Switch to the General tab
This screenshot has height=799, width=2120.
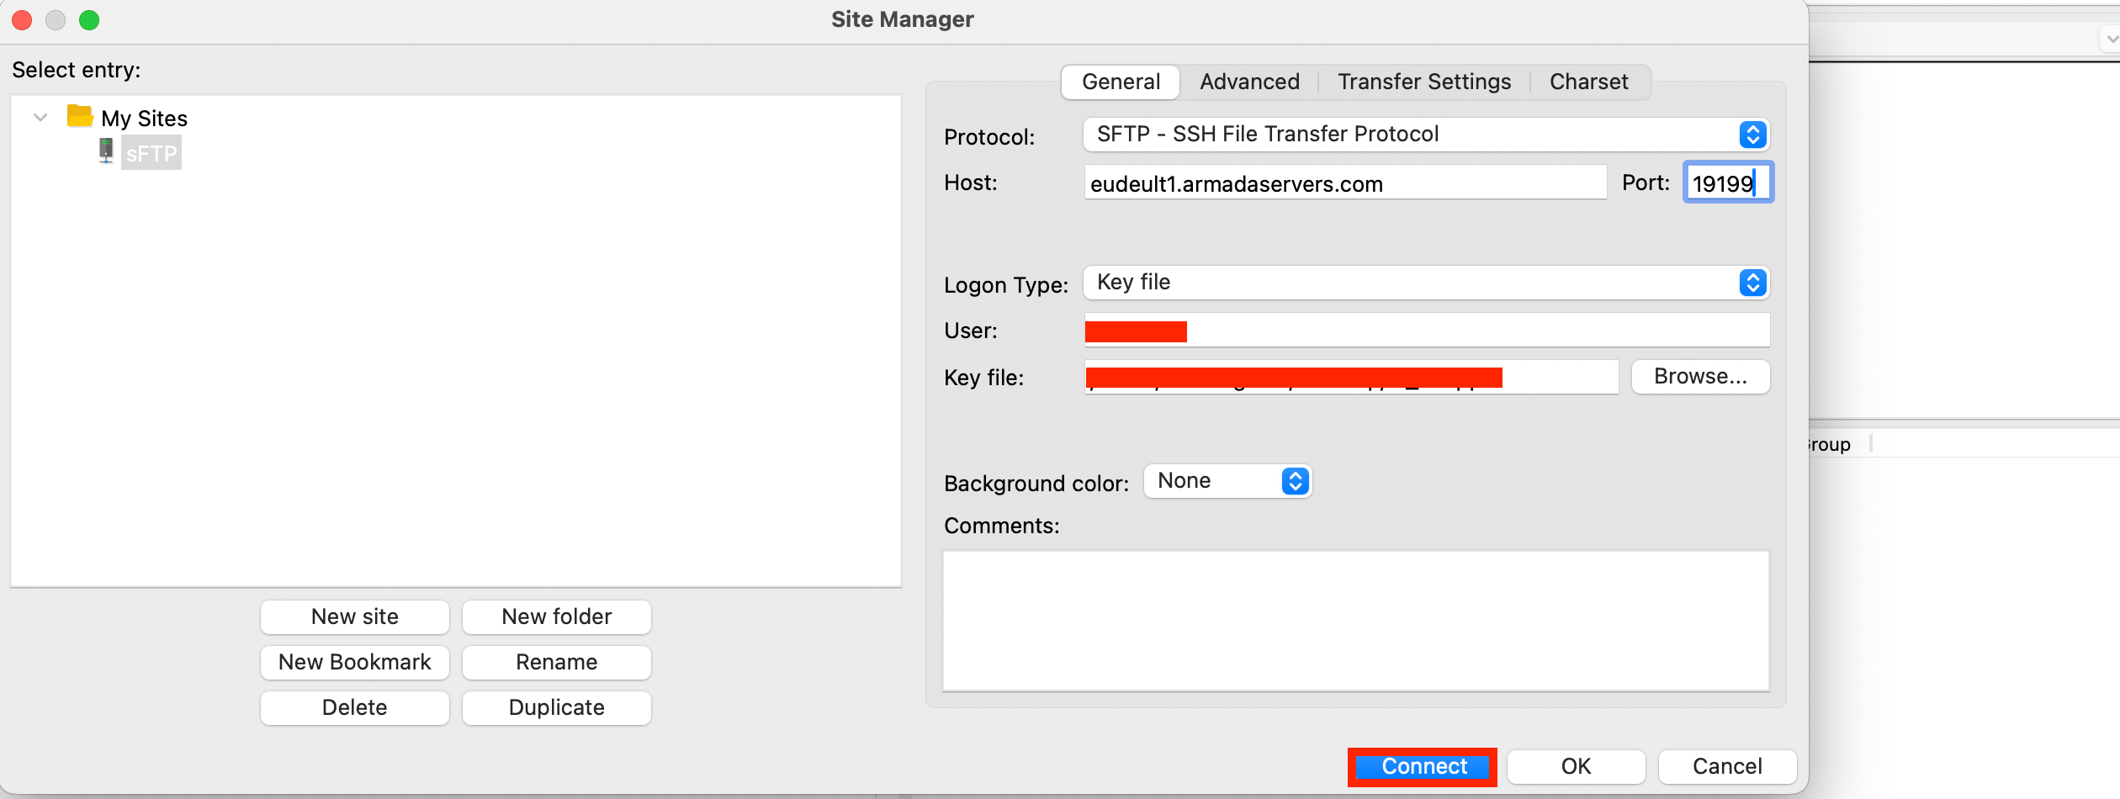1121,82
